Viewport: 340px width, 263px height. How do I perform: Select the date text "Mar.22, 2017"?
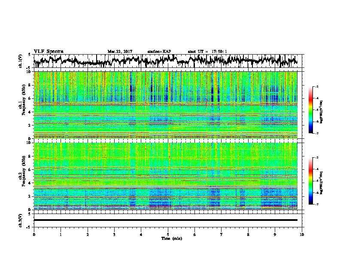tap(120, 52)
